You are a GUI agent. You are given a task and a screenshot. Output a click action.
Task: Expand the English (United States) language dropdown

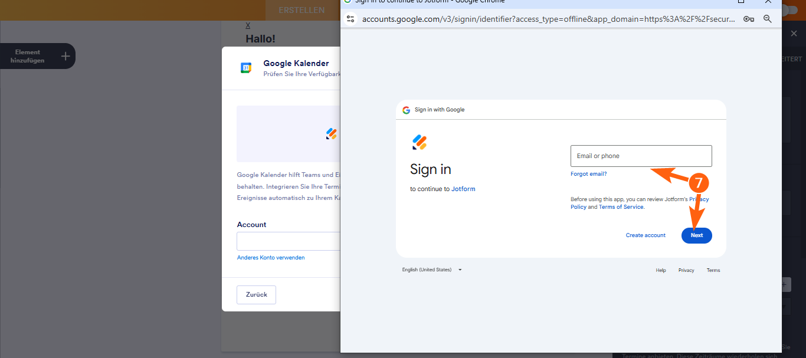pos(432,270)
